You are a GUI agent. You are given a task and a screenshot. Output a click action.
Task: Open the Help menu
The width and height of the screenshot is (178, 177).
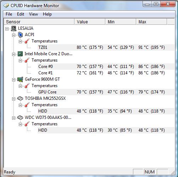[x=47, y=14]
